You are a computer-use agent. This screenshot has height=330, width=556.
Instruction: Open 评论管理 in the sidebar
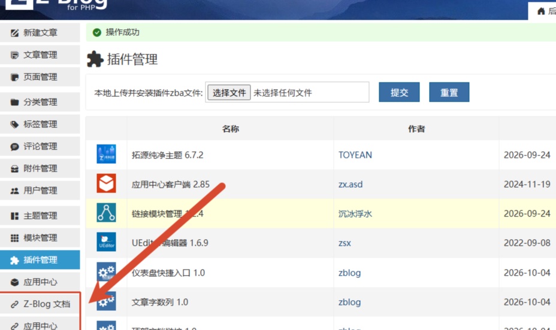pos(40,146)
